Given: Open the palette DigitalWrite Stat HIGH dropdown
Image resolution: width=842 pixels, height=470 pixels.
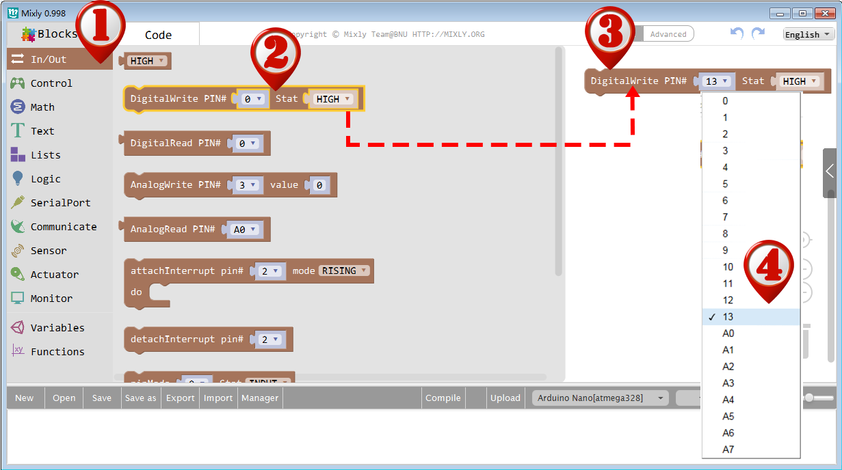Looking at the screenshot, I should (x=333, y=99).
